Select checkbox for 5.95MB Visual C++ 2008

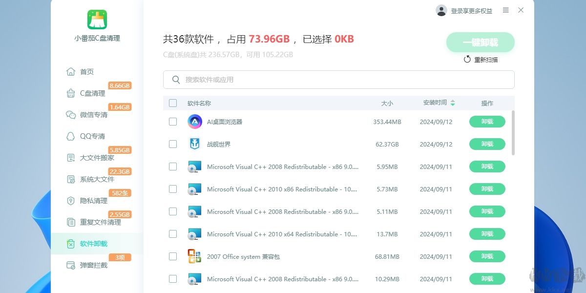tap(173, 167)
